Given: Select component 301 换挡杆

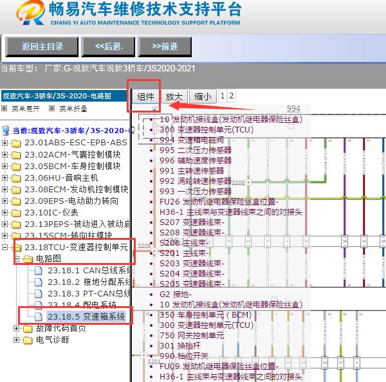Looking at the screenshot, I should pyautogui.click(x=180, y=346).
